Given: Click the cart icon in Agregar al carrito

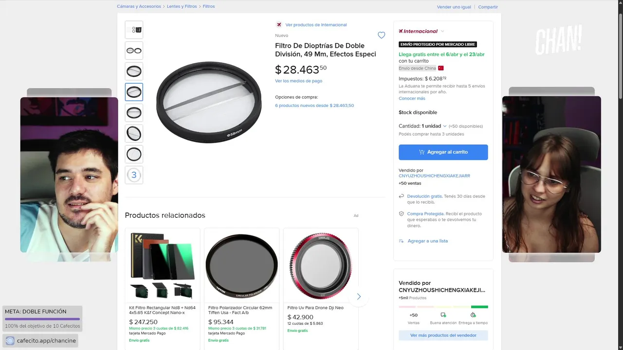Looking at the screenshot, I should pyautogui.click(x=421, y=152).
